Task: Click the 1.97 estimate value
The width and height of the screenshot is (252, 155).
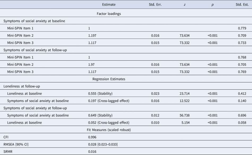Action: (x=91, y=65)
